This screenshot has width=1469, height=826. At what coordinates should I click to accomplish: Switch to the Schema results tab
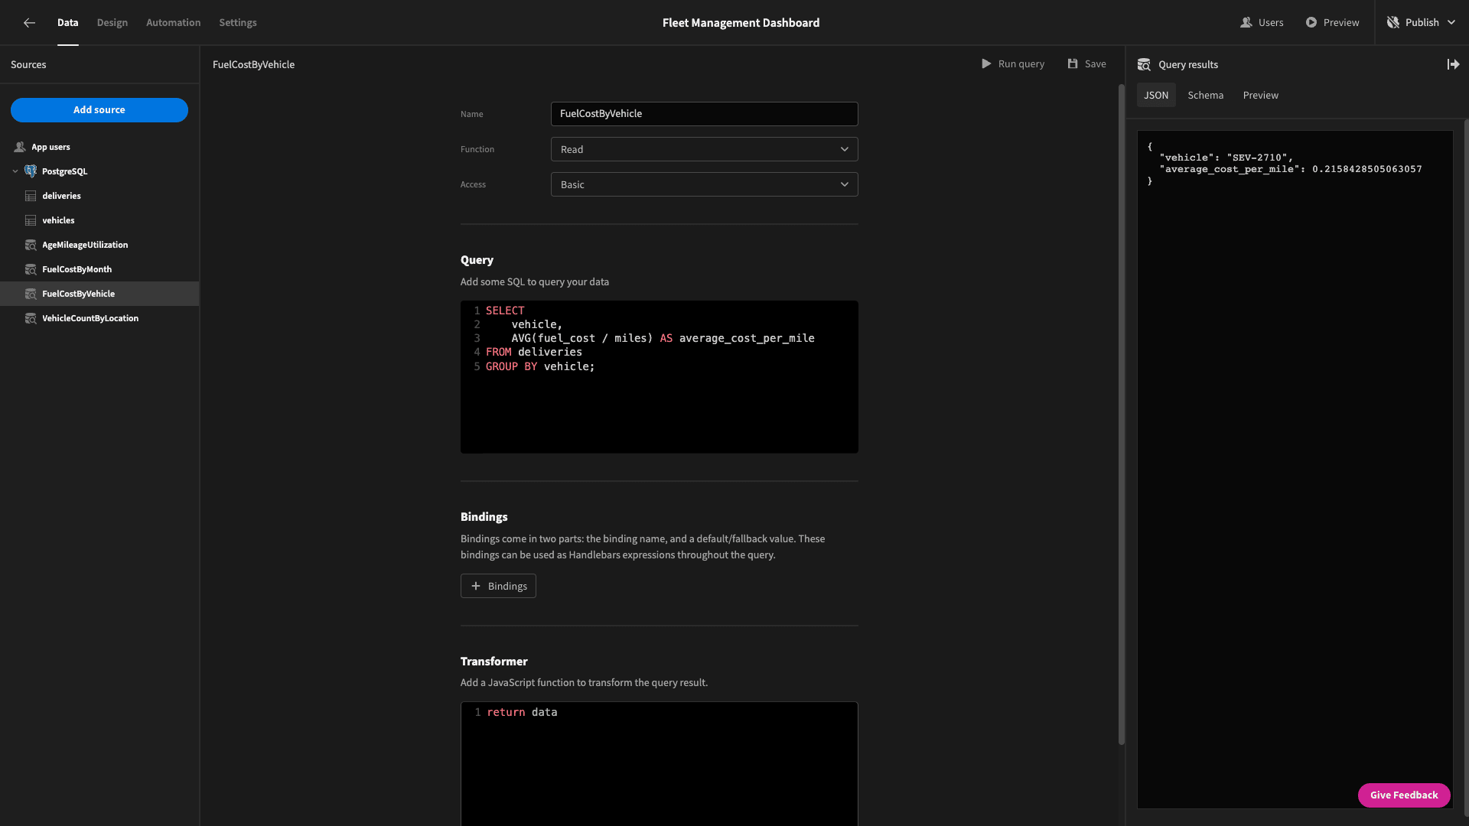pyautogui.click(x=1205, y=96)
